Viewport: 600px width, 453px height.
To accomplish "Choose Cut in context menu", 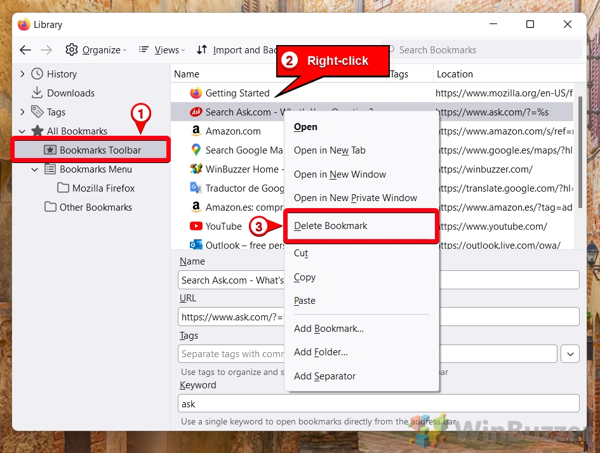I will point(362,253).
